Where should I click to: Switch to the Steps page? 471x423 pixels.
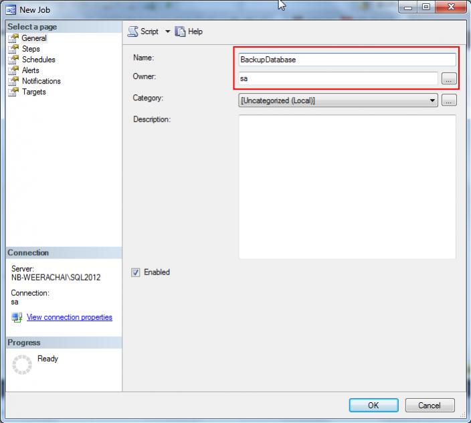[x=31, y=49]
